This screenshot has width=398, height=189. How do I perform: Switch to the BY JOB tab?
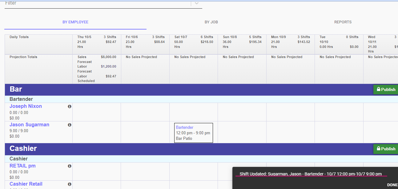pos(211,22)
